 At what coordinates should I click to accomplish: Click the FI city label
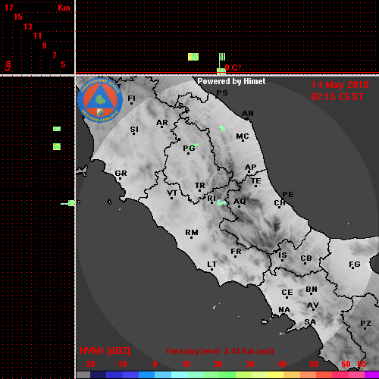(x=131, y=98)
